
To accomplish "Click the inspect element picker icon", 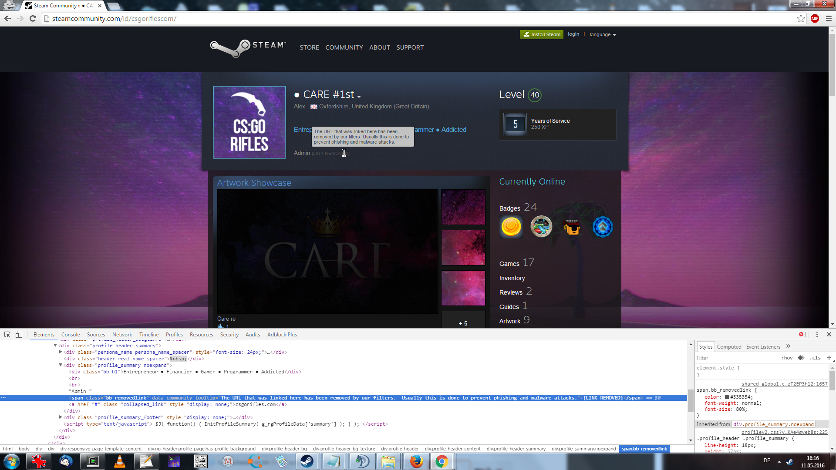I will coord(7,334).
